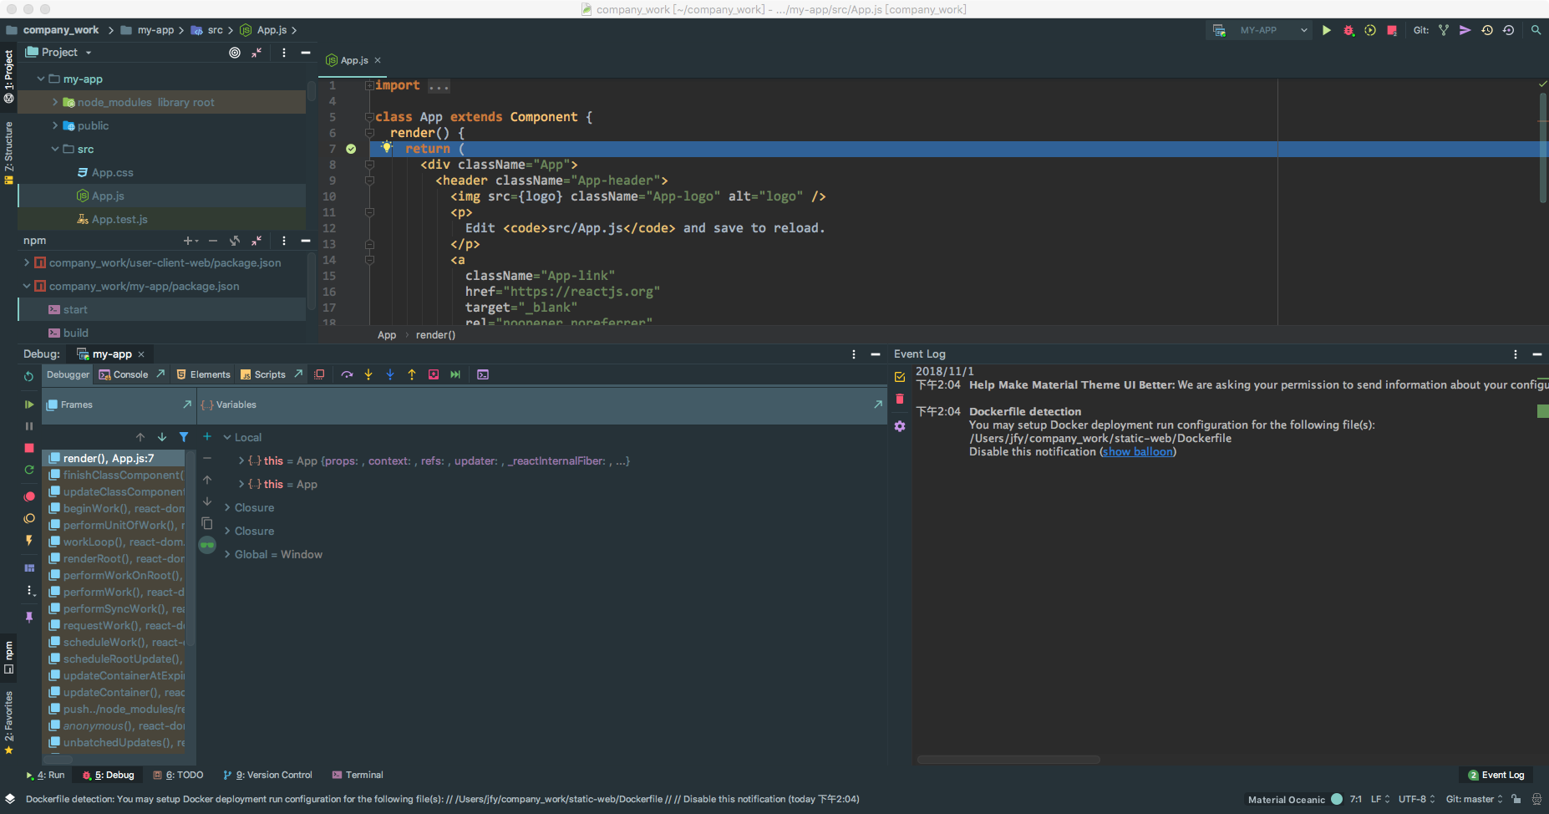Mute breakpoints in debug sidebar

click(x=29, y=518)
